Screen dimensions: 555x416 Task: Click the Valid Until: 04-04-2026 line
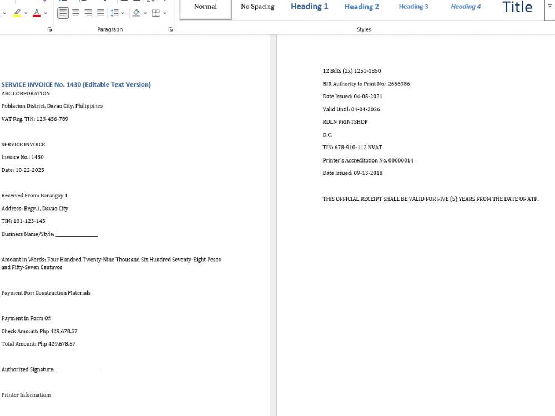click(351, 109)
